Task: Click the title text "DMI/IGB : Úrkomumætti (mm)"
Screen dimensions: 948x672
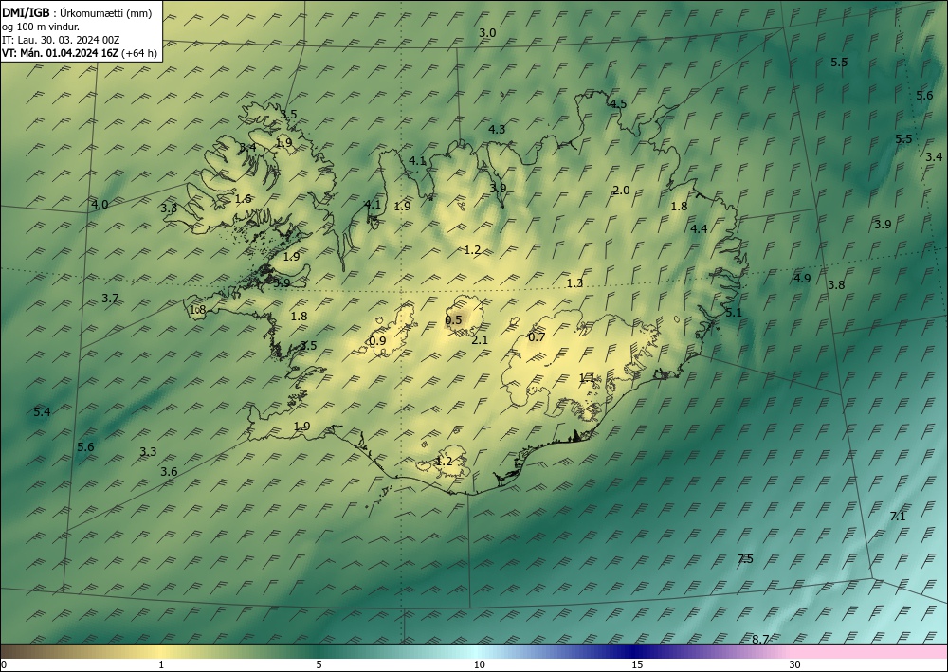Action: [77, 13]
